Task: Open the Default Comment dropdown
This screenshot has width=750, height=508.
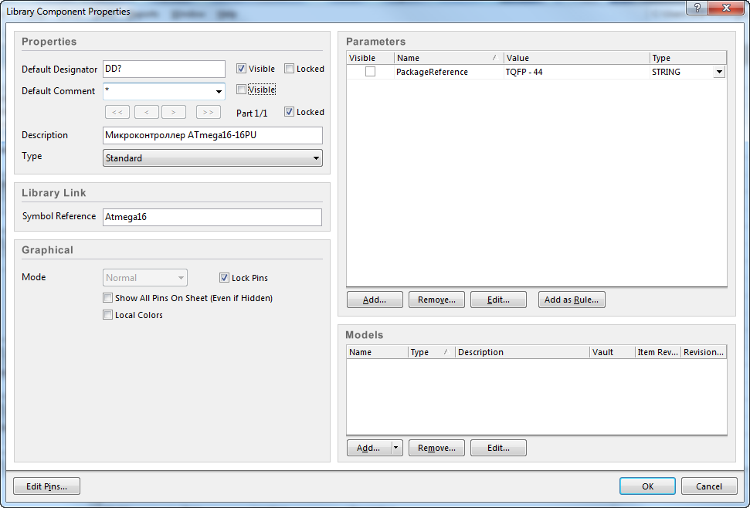Action: click(219, 91)
